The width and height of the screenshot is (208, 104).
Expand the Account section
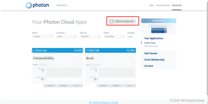point(149,66)
